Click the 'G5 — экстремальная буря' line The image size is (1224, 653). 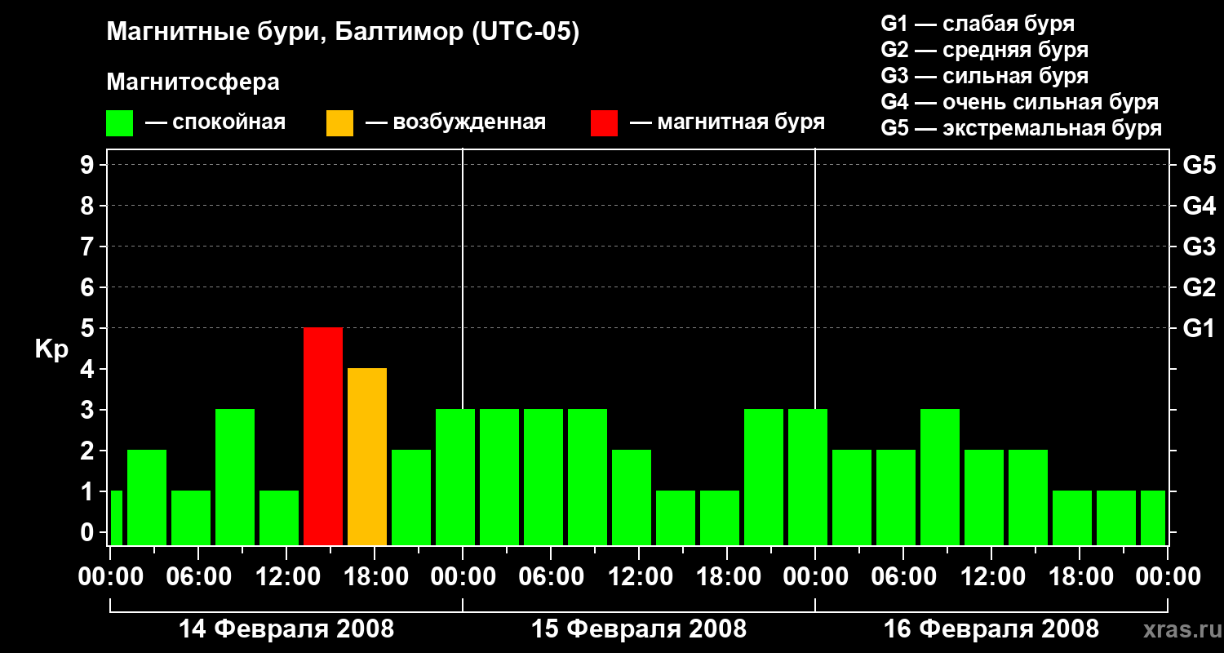(1022, 128)
